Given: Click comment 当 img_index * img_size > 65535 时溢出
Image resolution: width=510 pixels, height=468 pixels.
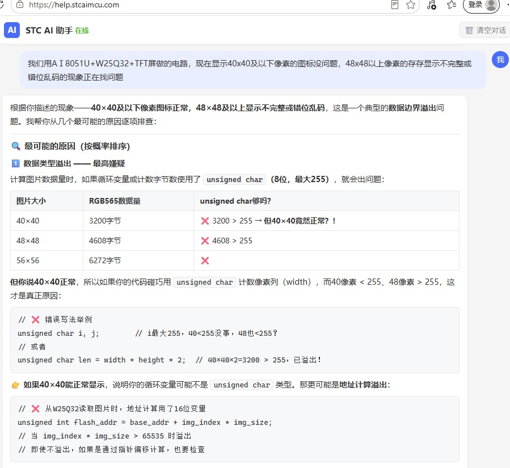Looking at the screenshot, I should coord(105,436).
